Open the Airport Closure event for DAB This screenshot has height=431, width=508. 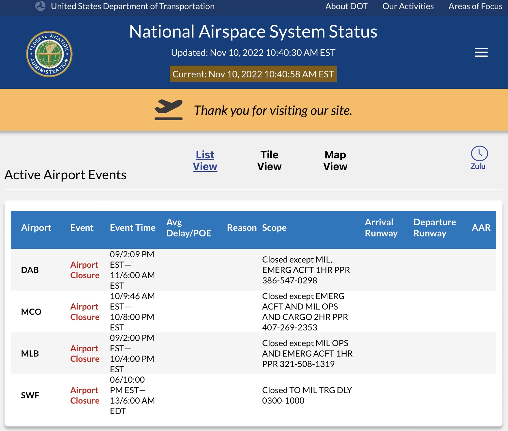pos(84,270)
